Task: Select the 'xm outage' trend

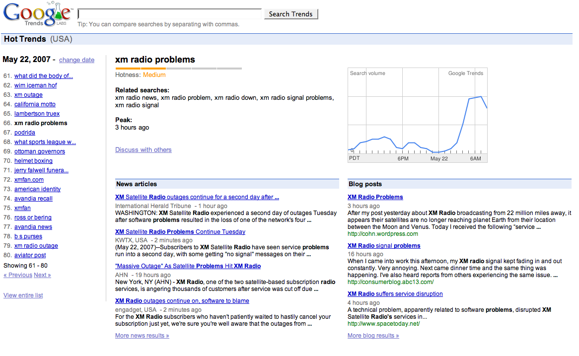Action: coord(28,95)
